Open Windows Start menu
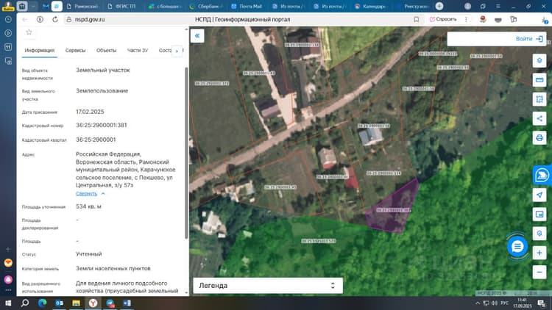552x310 pixels. pos(8,303)
